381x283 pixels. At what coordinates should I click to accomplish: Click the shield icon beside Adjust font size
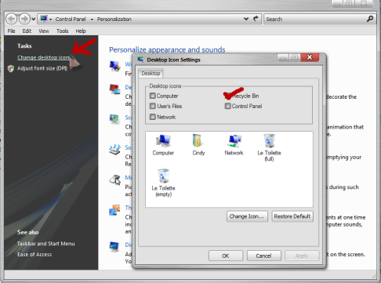(11, 68)
